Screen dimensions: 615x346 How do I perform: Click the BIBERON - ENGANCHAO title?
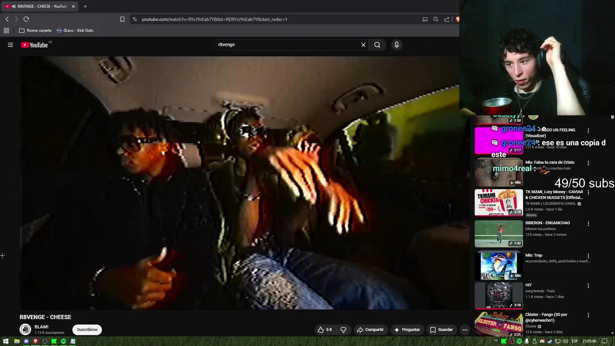[x=547, y=223]
